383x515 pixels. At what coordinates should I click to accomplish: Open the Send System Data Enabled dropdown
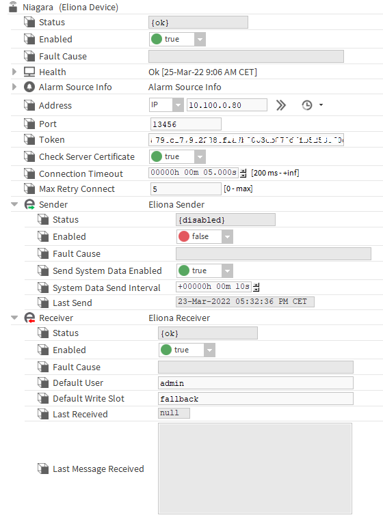(204, 271)
